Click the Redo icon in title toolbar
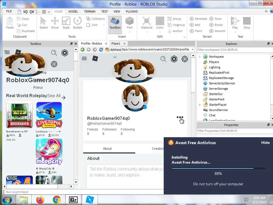273x205 pixels. (32, 12)
